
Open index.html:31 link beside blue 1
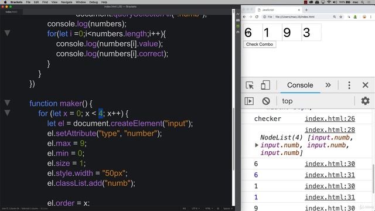(x=330, y=197)
